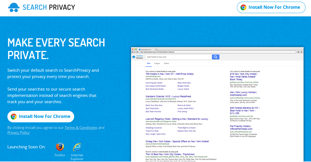
Task: Click the Chrome icon in the top install button
Action: tap(243, 7)
